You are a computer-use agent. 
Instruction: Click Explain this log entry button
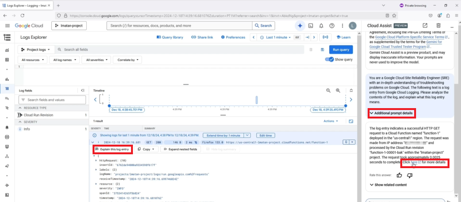tap(112, 149)
